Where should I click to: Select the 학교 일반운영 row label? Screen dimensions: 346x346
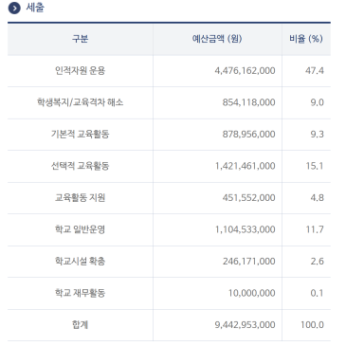80,229
